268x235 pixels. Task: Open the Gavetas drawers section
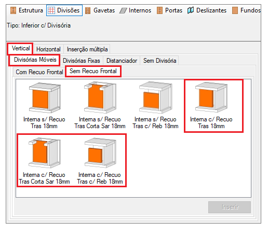[100, 10]
